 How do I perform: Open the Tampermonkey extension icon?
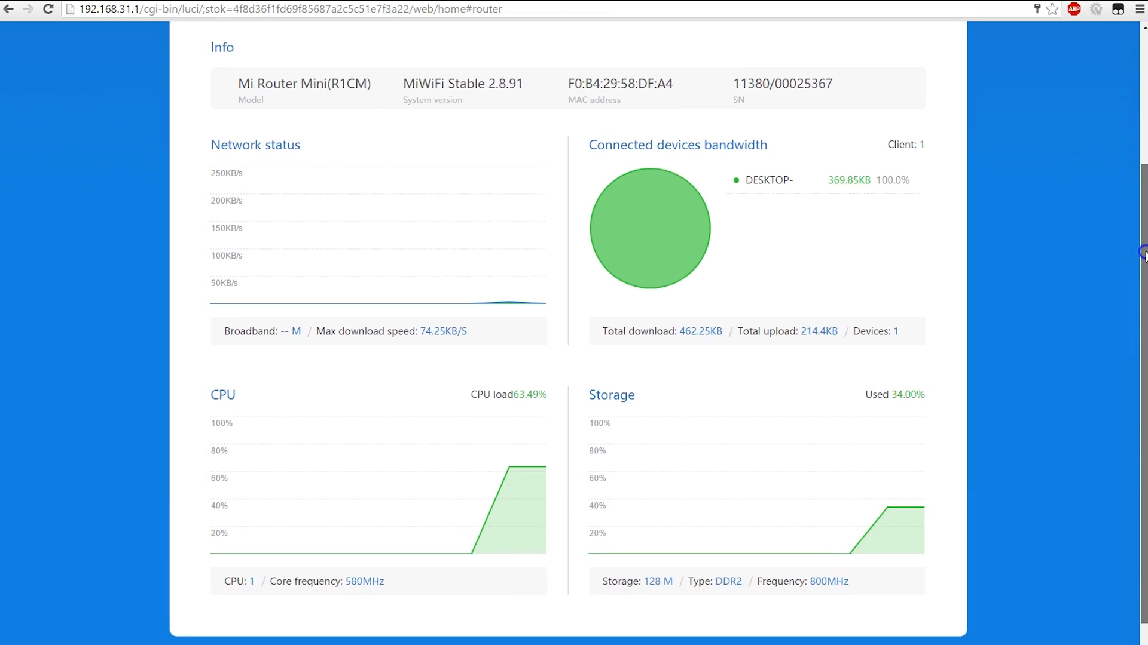coord(1118,9)
